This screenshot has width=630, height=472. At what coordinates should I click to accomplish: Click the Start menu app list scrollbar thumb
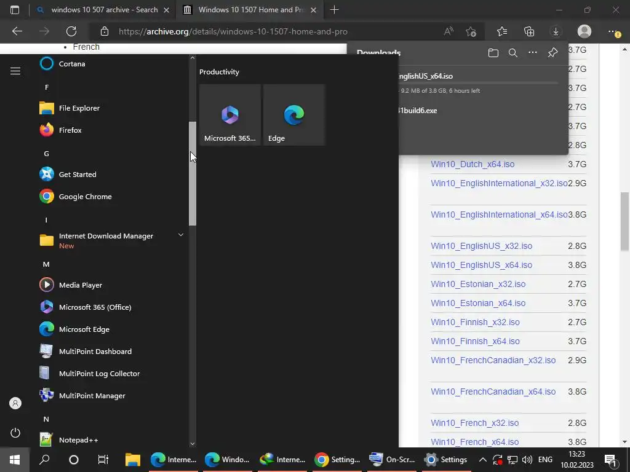point(193,173)
